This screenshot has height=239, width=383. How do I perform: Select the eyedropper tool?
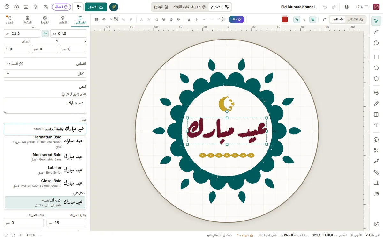(x=376, y=161)
